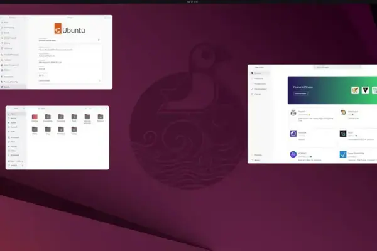Open Starred in Files sidebar
The width and height of the screenshot is (377, 251).
pyautogui.click(x=16, y=122)
